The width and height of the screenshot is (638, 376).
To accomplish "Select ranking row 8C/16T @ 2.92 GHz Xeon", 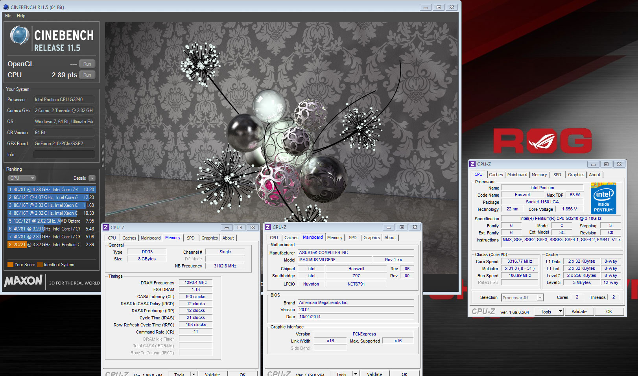I will [x=52, y=213].
